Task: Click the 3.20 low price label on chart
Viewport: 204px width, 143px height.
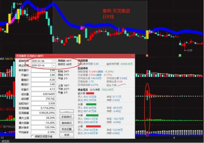Action: [x=190, y=50]
